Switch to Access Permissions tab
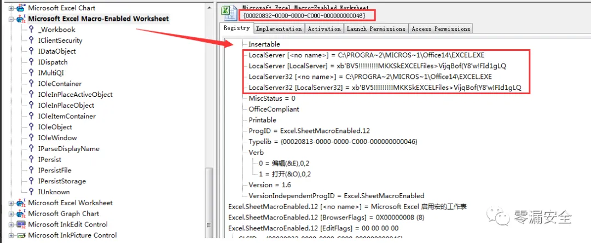Screen dimensions: 591x243 click(441, 28)
